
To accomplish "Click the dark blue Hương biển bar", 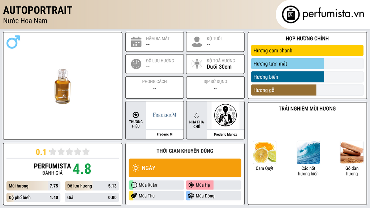I will point(307,77).
